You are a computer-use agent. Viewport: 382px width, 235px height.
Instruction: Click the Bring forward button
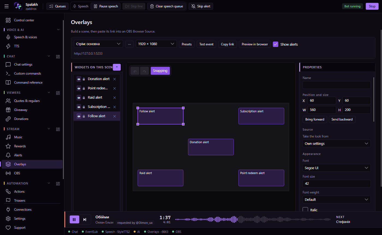pos(315,119)
